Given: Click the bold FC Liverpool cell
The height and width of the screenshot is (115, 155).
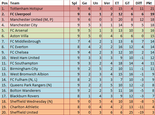Looking at the screenshot, I should point(36,14).
